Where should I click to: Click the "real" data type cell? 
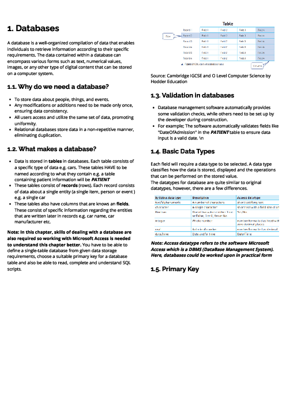[157, 230]
